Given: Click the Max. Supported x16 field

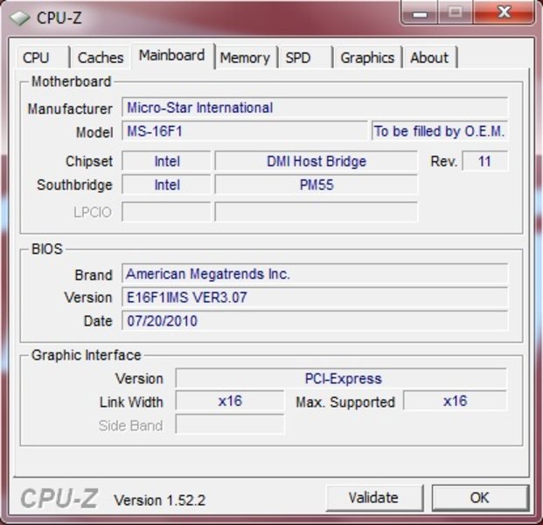Looking at the screenshot, I should (455, 401).
